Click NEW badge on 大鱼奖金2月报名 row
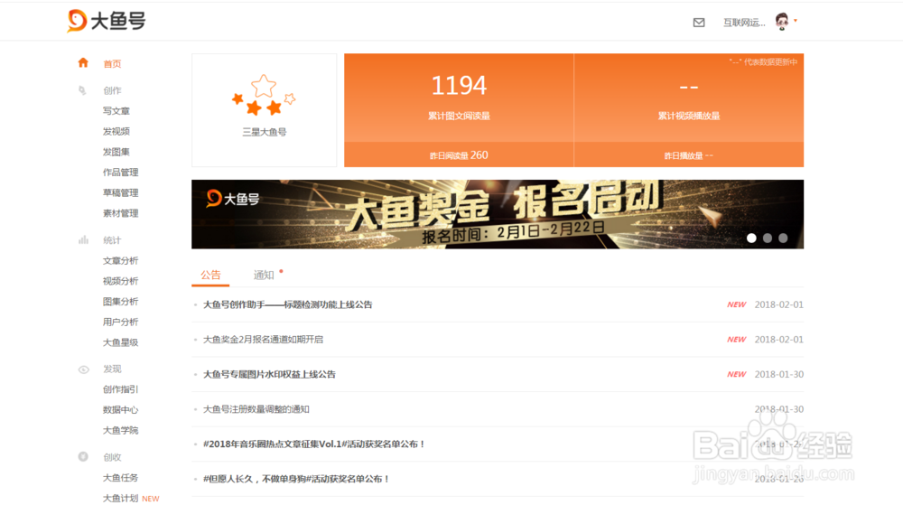 [x=737, y=340]
